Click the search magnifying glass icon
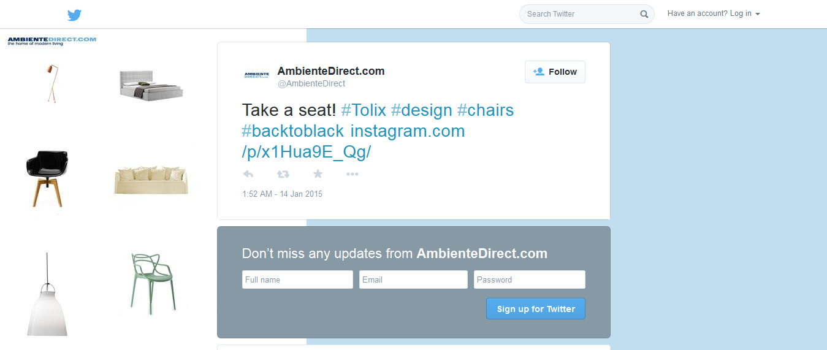 click(644, 14)
